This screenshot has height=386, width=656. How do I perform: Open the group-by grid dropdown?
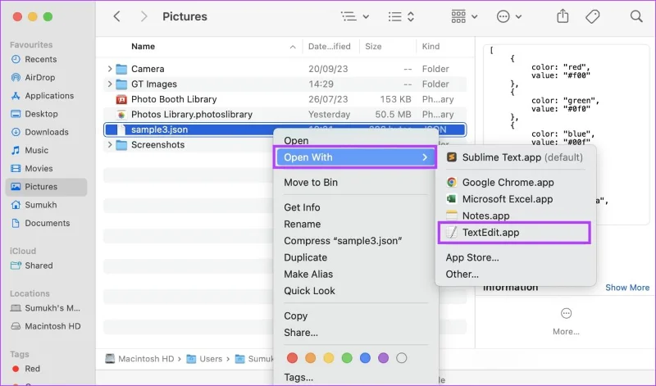coord(464,16)
